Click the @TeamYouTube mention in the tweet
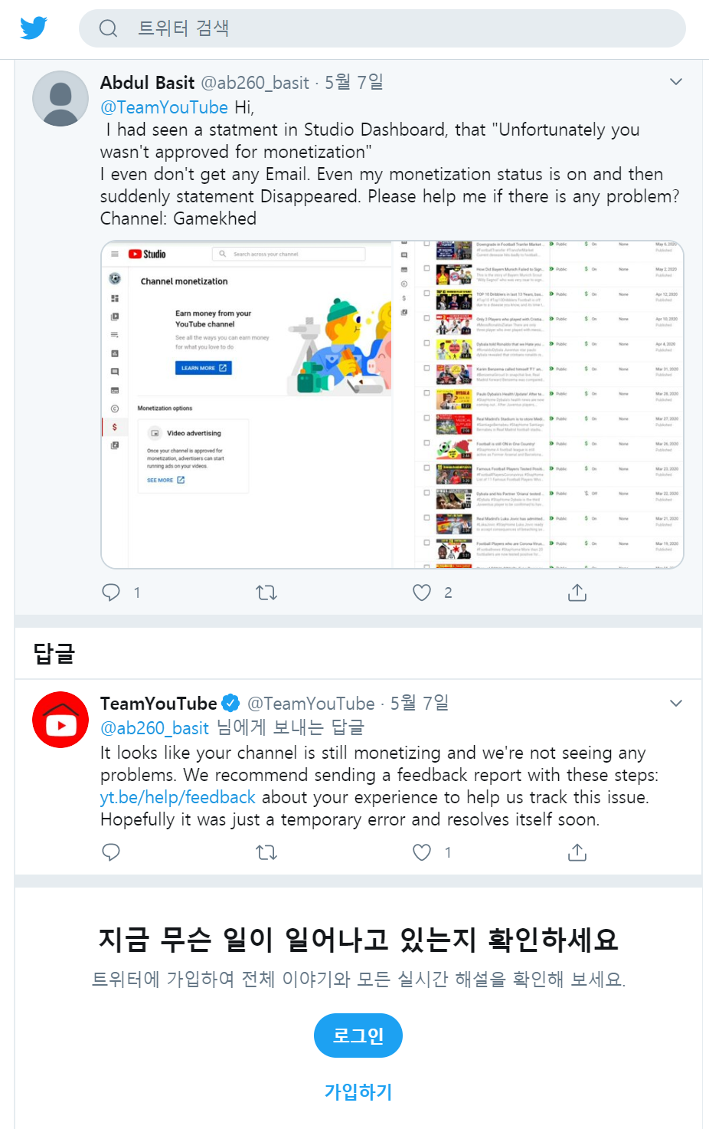This screenshot has height=1129, width=709. (164, 107)
